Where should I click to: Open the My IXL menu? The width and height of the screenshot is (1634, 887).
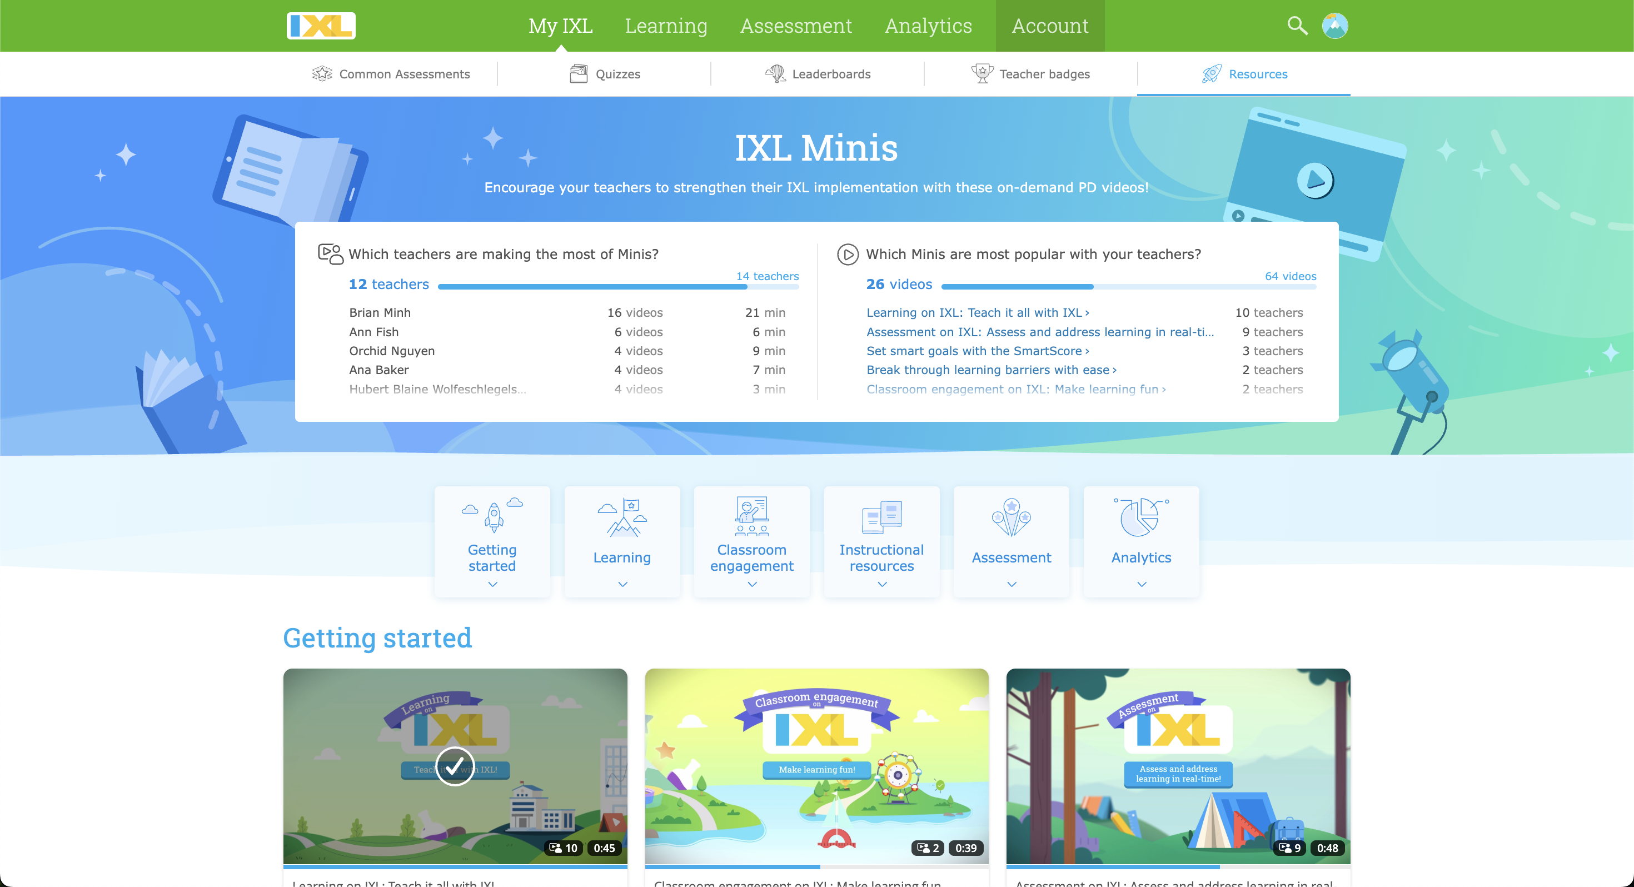[x=560, y=26]
